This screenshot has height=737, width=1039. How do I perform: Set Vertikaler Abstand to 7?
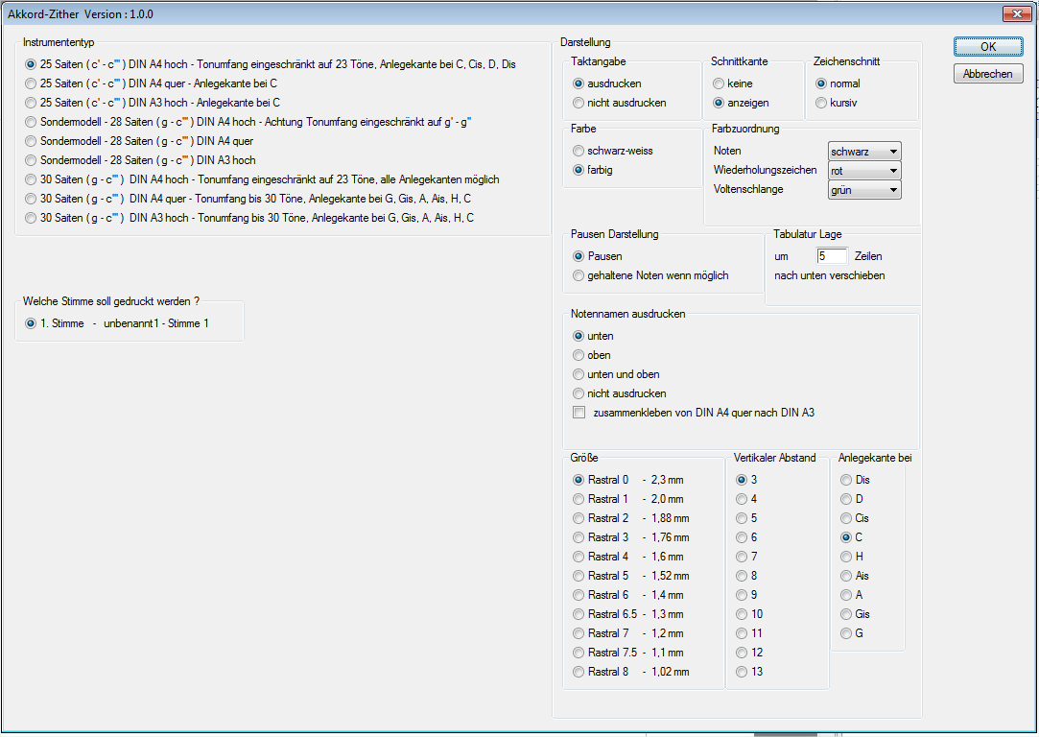(x=742, y=557)
